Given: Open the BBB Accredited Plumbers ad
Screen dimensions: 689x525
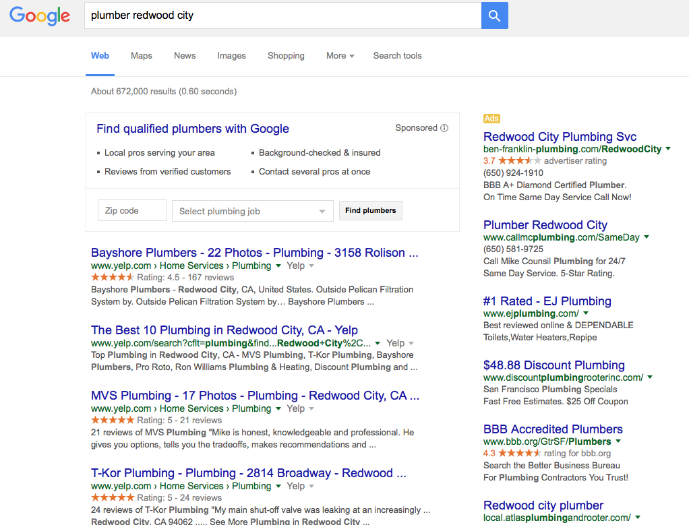Looking at the screenshot, I should (x=553, y=429).
